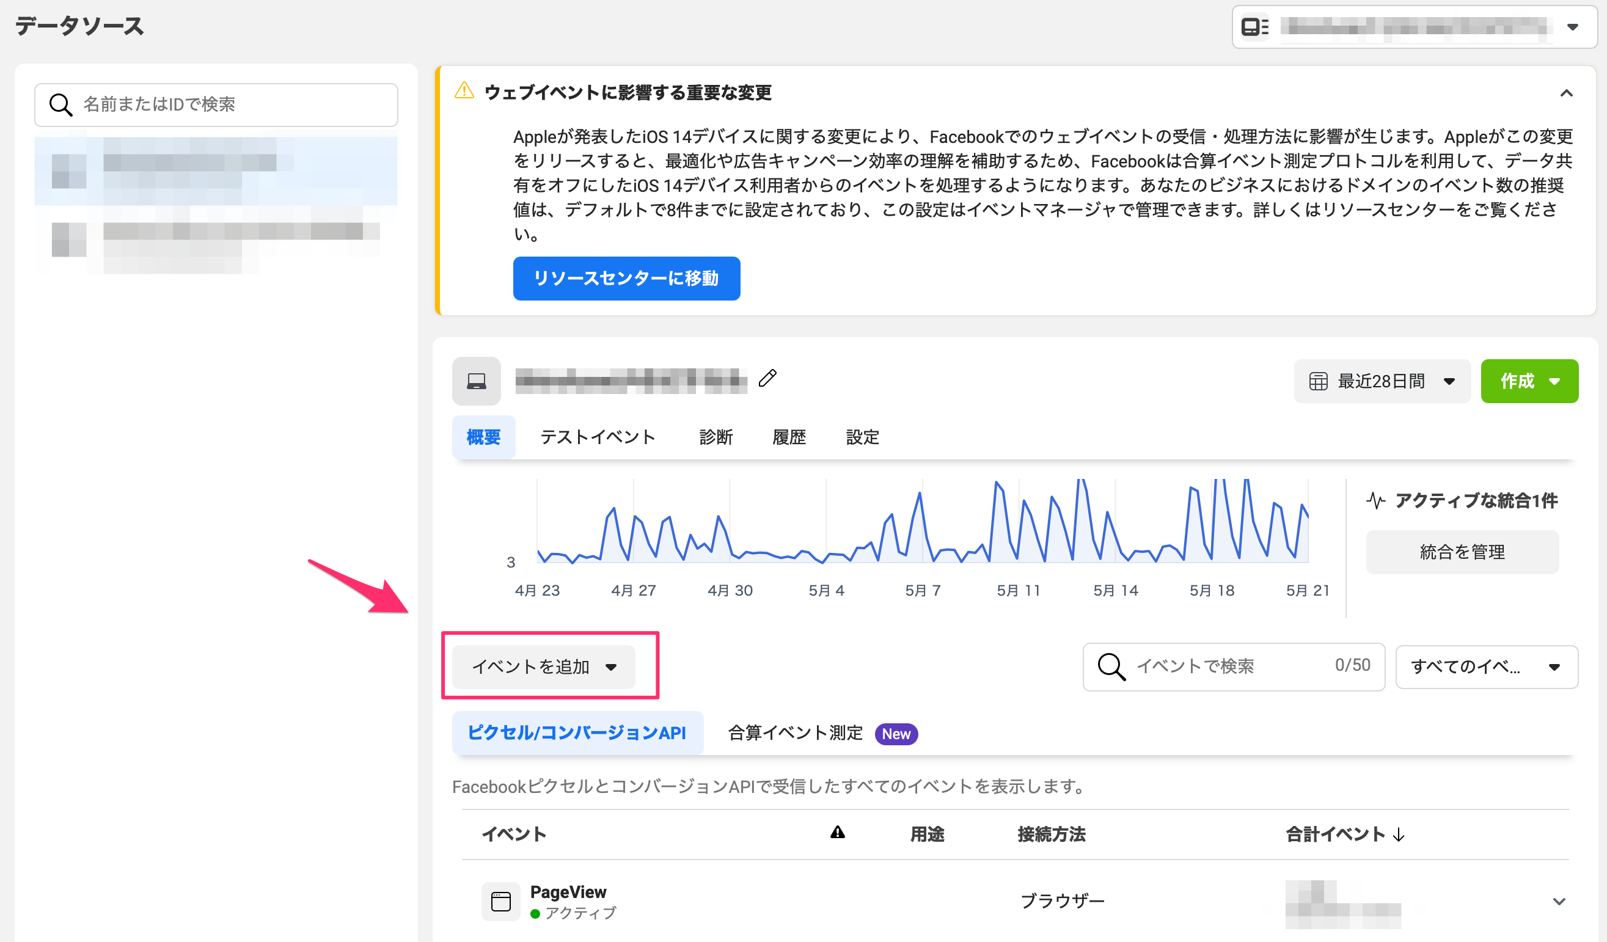Screen dimensions: 1607x942
Task: Click the business account selector icon
Action: 1254,27
